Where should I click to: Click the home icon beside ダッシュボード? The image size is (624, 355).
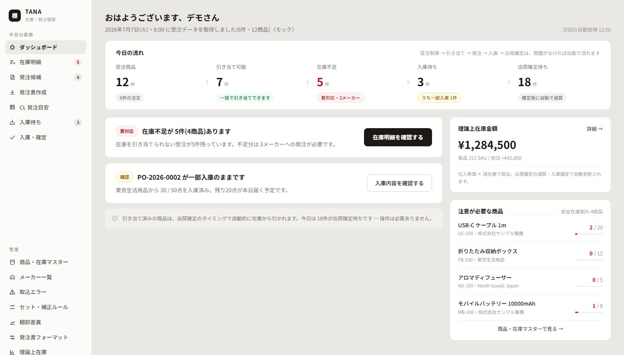point(12,47)
